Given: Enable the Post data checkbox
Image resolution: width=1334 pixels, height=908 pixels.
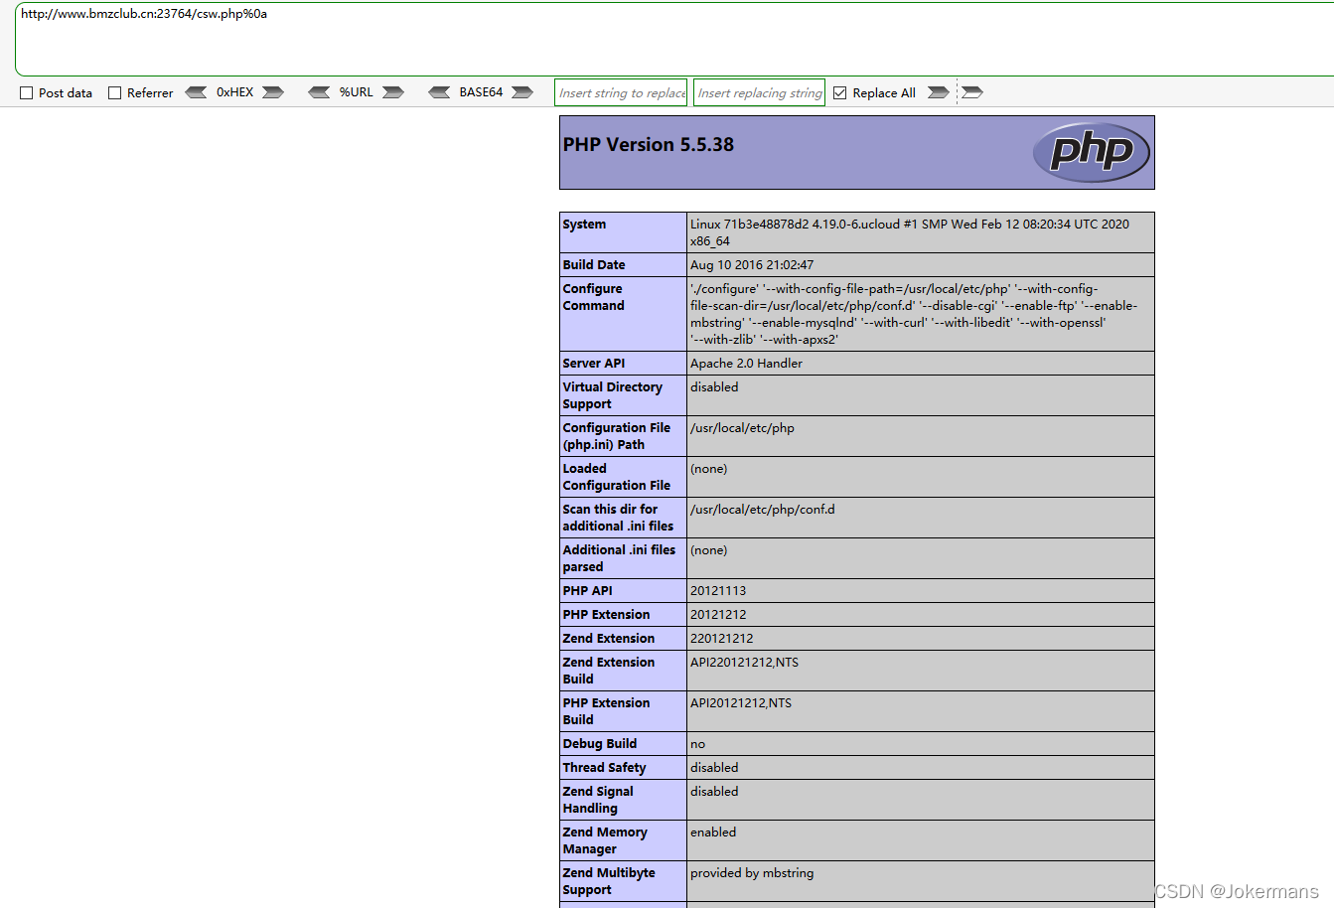Looking at the screenshot, I should [27, 93].
